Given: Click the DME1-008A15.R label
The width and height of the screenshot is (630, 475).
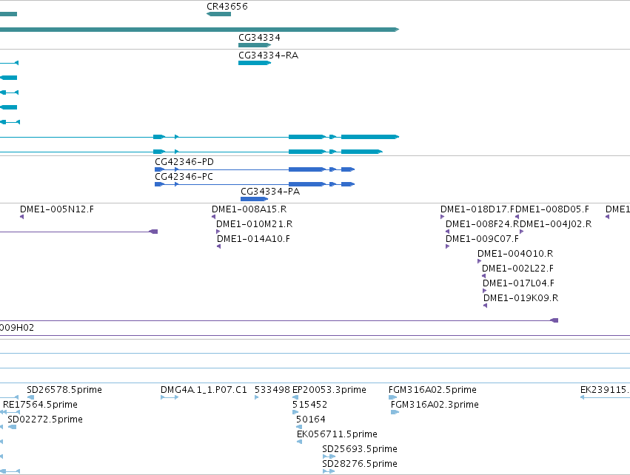Looking at the screenshot, I should (249, 209).
